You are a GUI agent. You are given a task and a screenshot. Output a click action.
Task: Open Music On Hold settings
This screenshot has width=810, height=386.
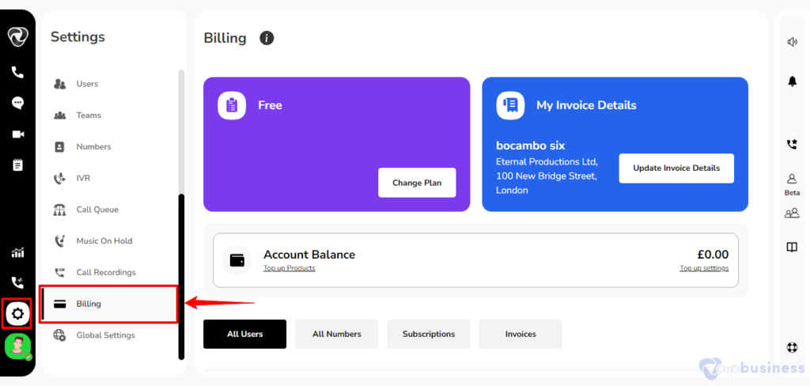coord(104,240)
